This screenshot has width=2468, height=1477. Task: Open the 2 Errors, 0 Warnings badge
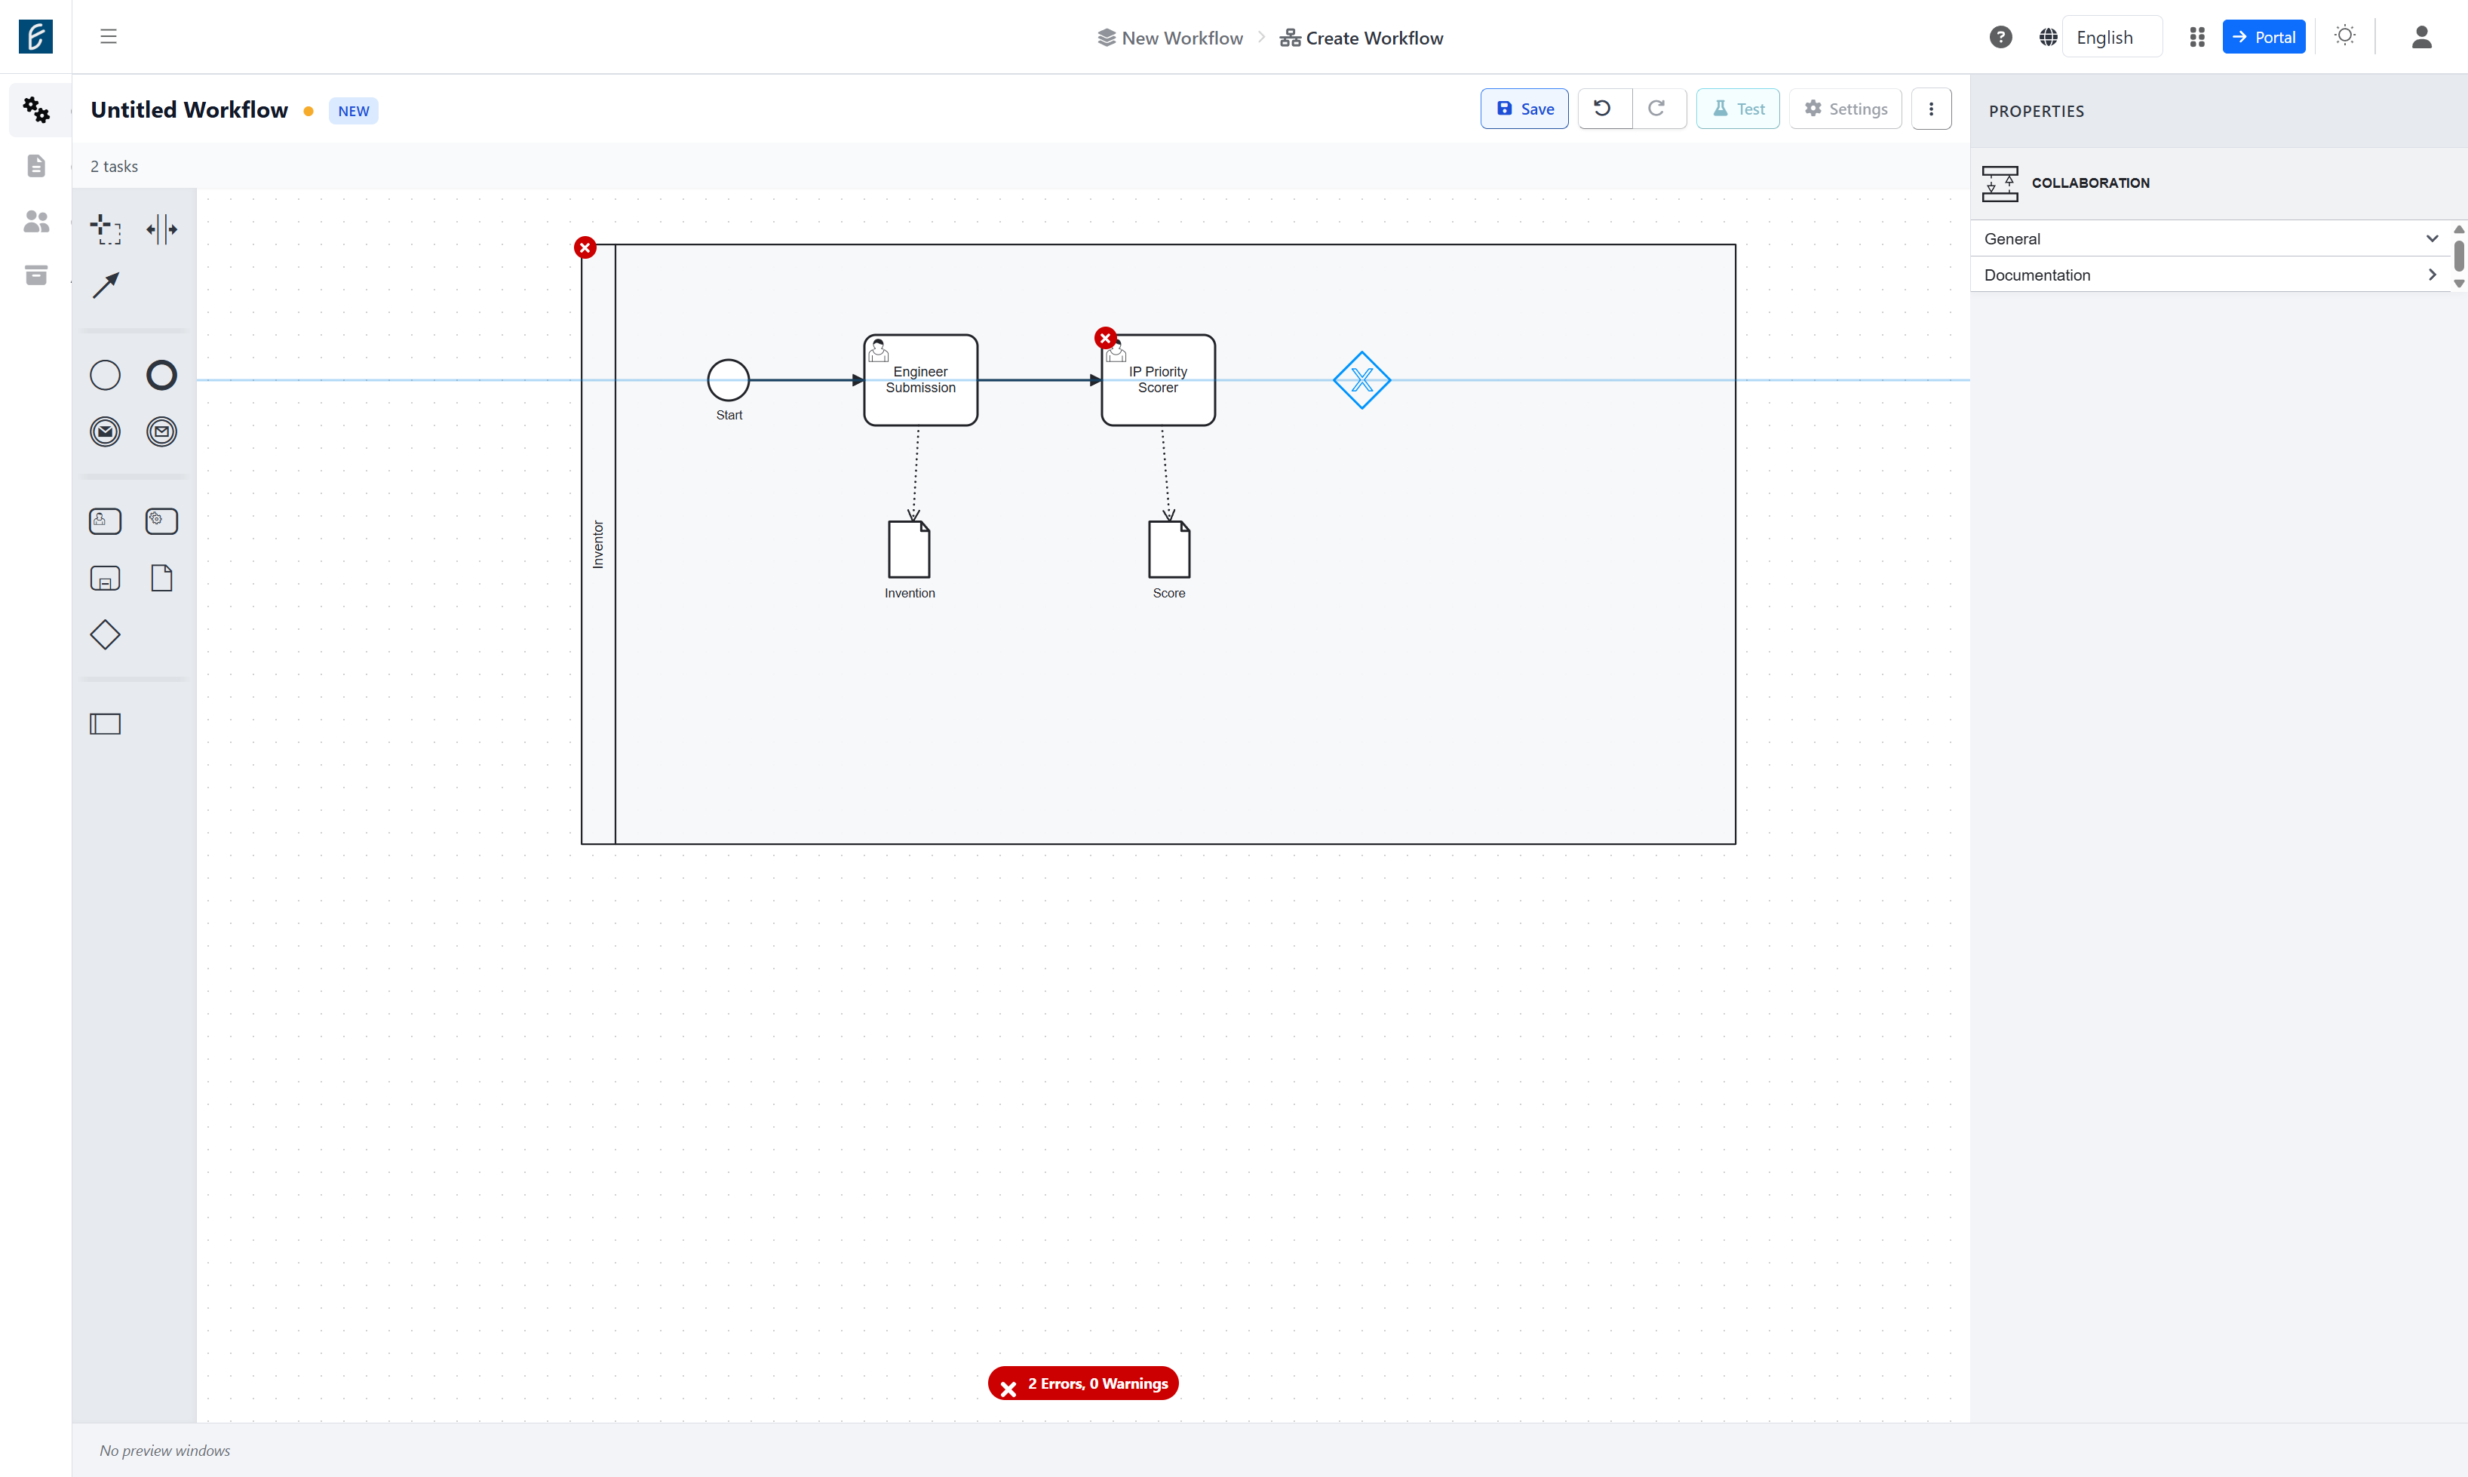point(1084,1383)
